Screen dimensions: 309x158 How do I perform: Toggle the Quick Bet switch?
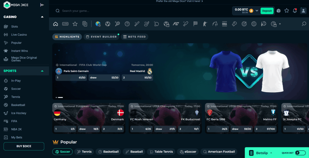tap(300, 153)
